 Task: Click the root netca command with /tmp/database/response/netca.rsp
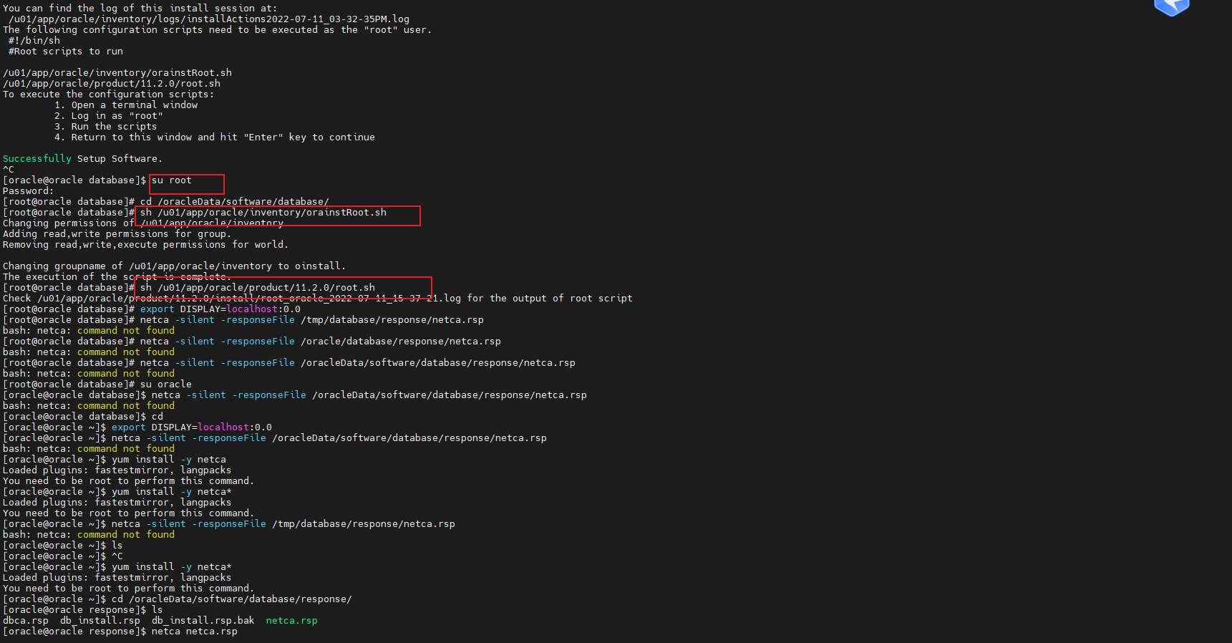click(x=312, y=320)
